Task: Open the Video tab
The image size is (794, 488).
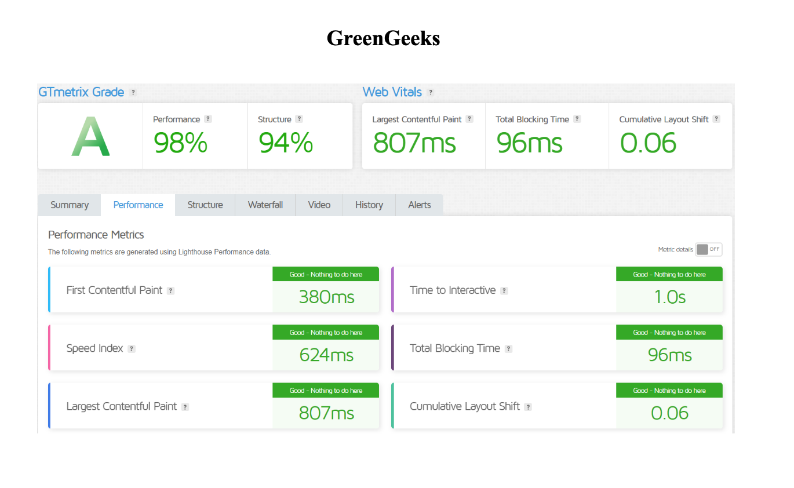Action: [x=319, y=205]
